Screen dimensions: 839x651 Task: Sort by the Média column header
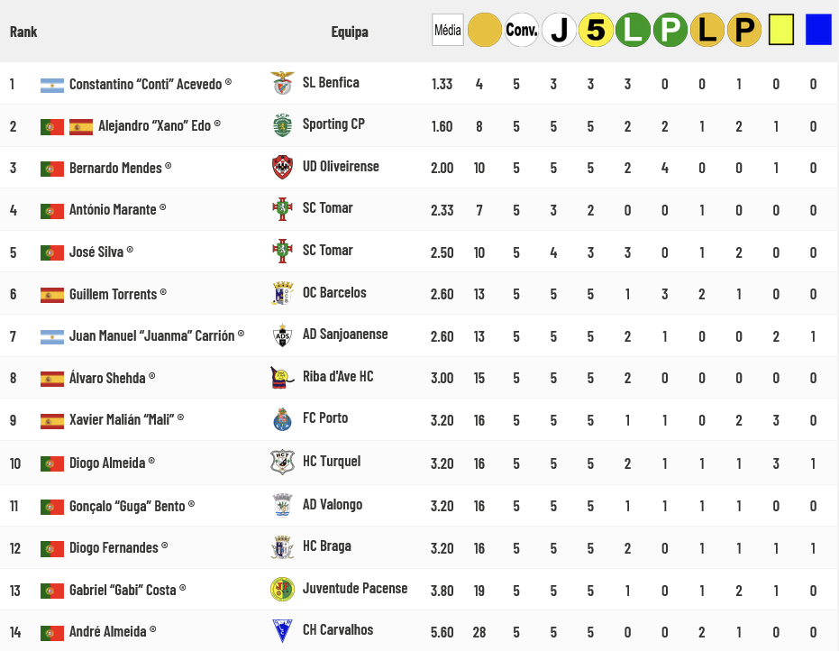coord(447,31)
